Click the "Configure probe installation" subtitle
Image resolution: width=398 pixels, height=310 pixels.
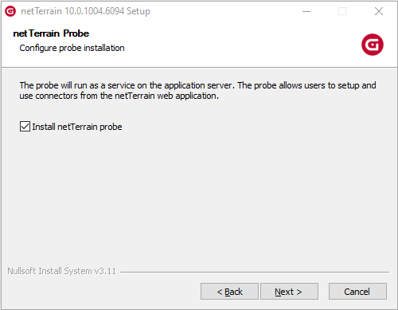coord(72,48)
